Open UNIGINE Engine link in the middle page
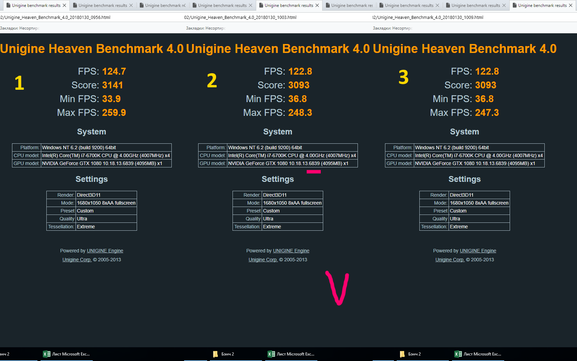The width and height of the screenshot is (577, 361). coord(291,251)
